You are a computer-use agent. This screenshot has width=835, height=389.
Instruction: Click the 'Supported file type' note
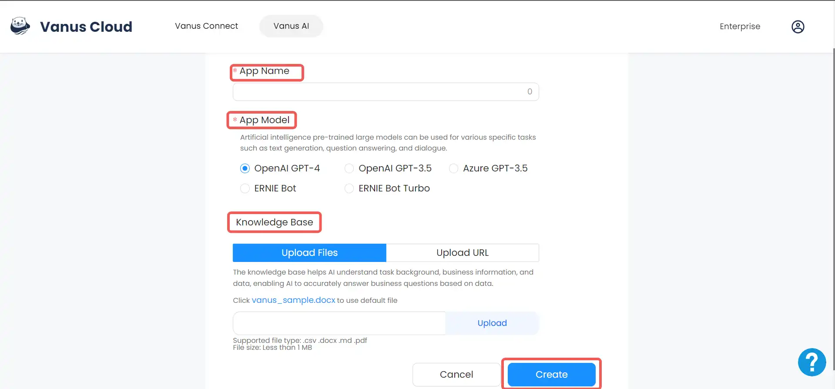point(300,340)
